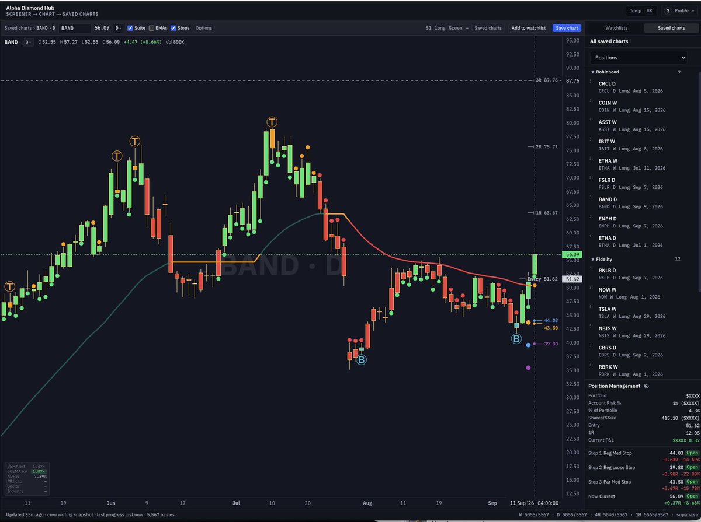Click the B buy marker near September
This screenshot has width=701, height=522.
[x=516, y=338]
